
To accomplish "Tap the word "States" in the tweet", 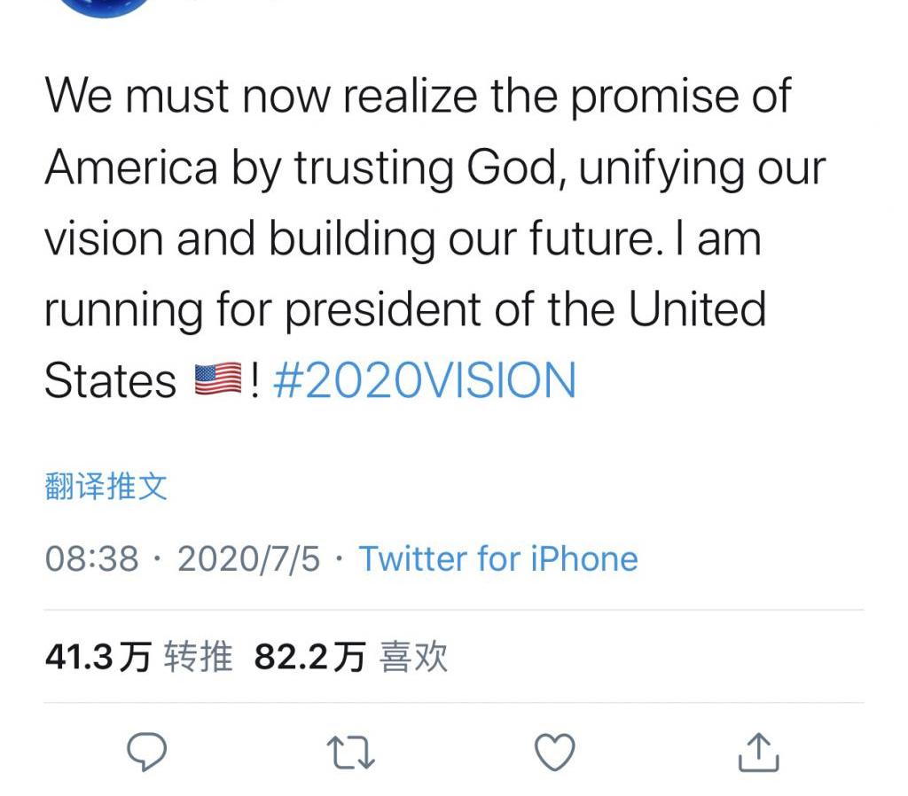I will click(110, 381).
